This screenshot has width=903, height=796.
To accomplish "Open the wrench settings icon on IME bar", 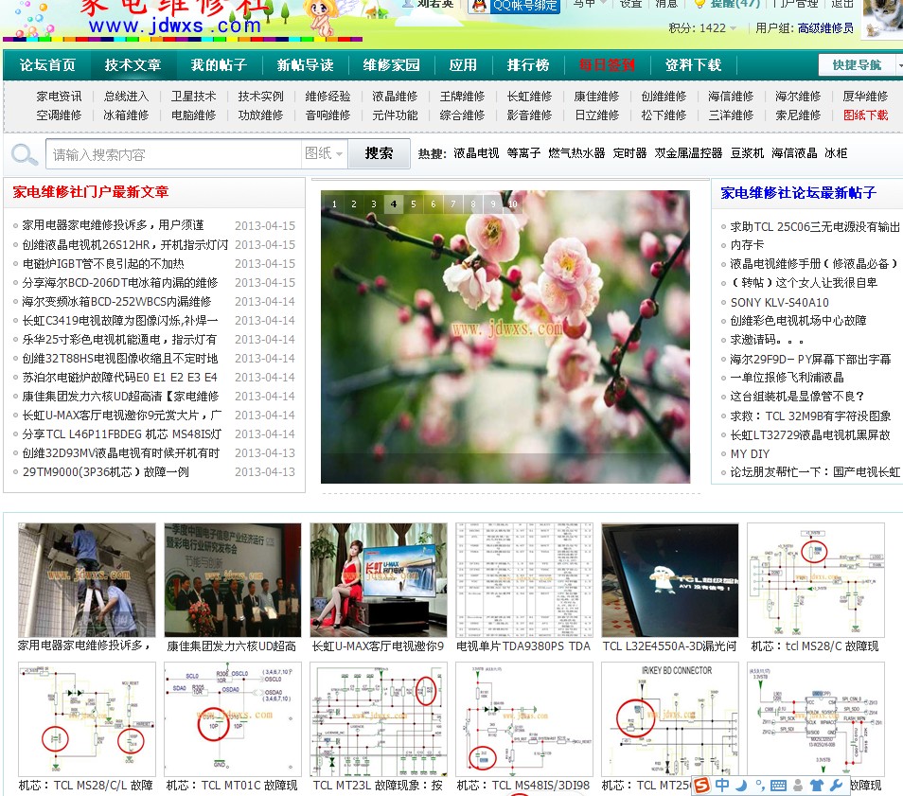I will tap(837, 785).
